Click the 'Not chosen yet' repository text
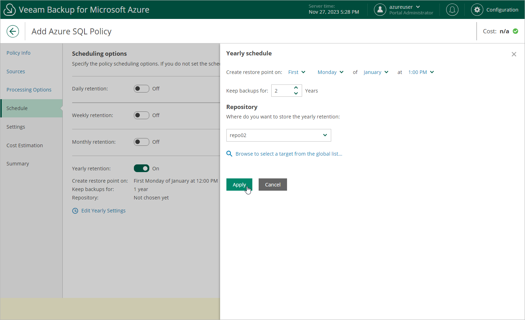The height and width of the screenshot is (320, 525). (151, 198)
